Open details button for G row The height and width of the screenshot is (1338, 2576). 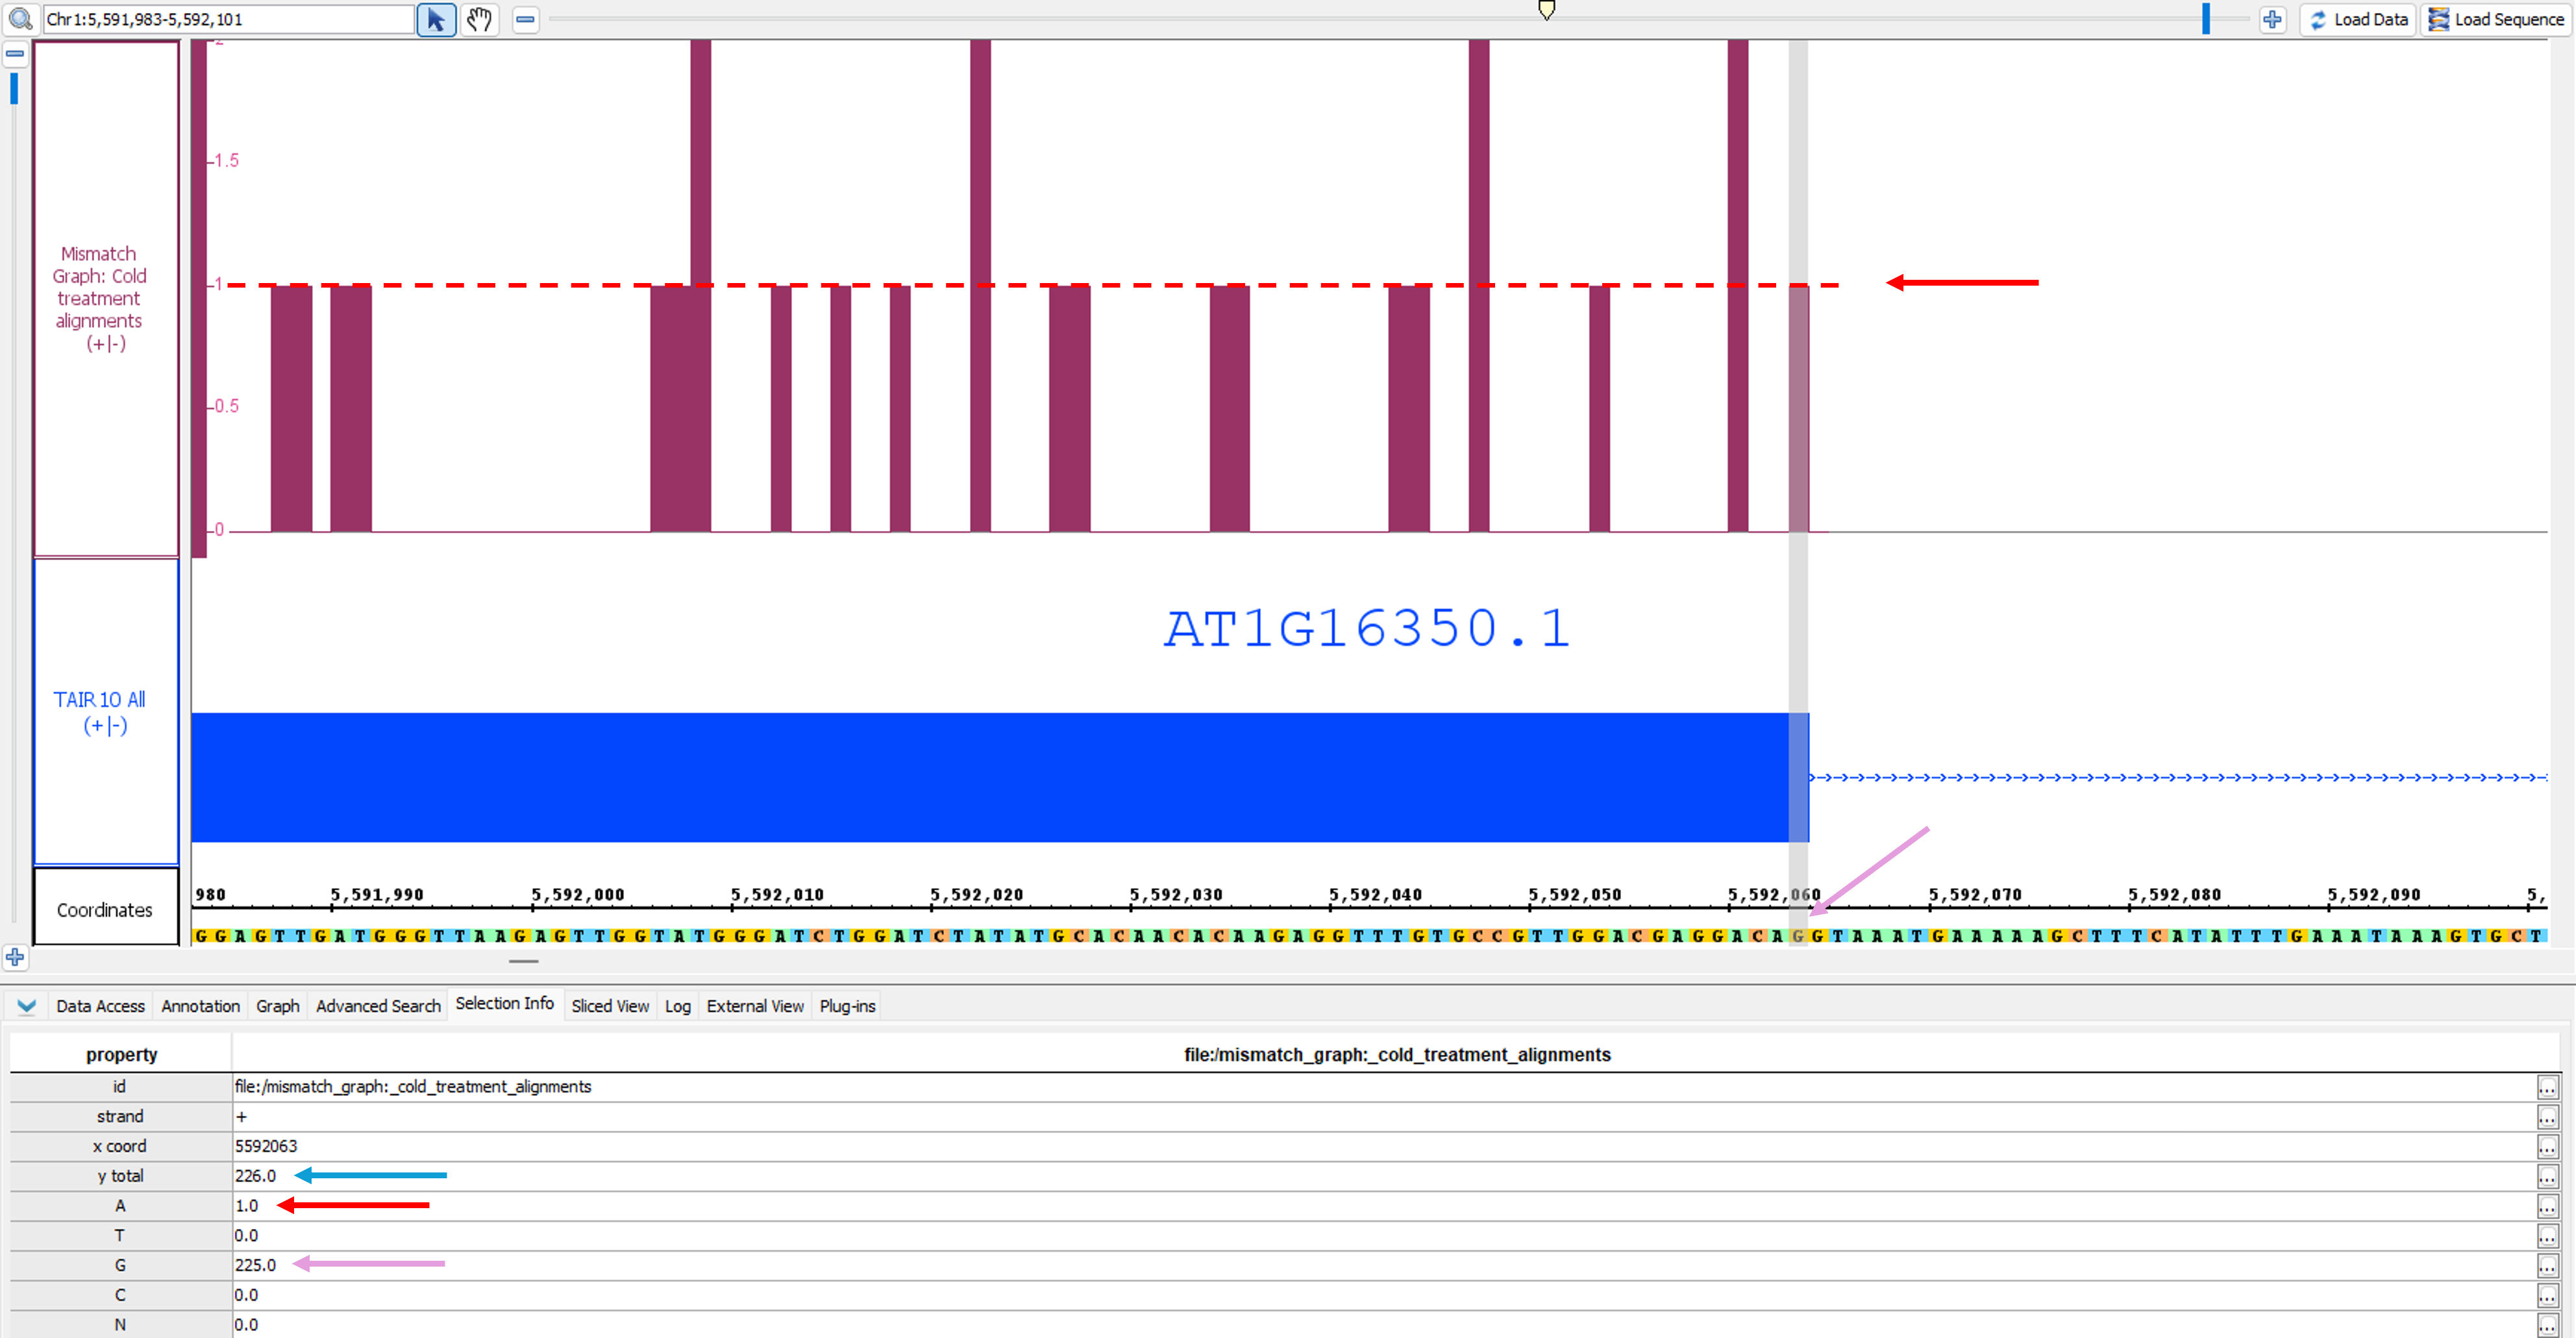tap(2547, 1266)
